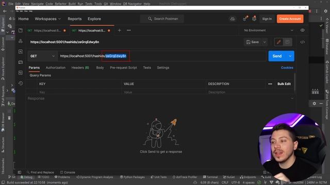Click the Rider vertical dots menu icon
The image size is (330, 185).
(317, 11)
